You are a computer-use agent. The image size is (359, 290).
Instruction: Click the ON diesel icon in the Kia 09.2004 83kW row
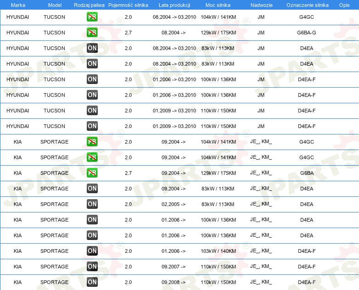pos(92,189)
